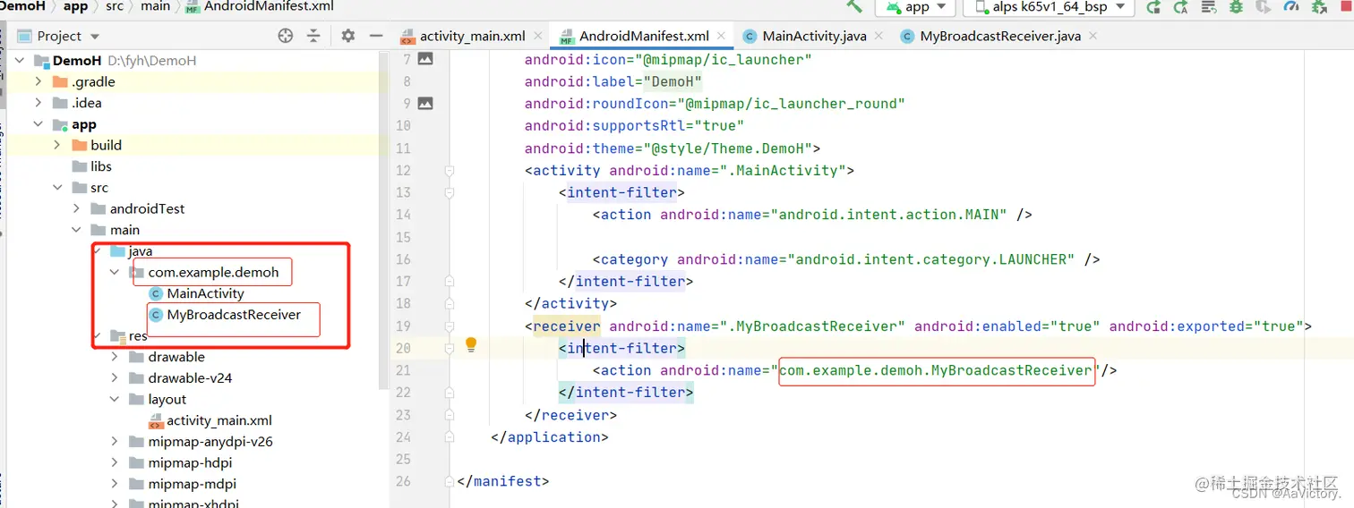Expand the mipmap-hdpi folder

[x=115, y=463]
